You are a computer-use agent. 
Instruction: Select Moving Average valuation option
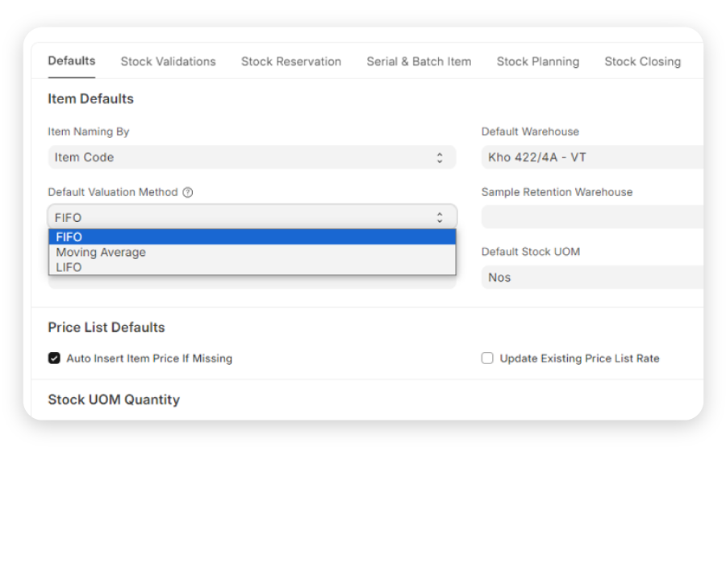(252, 253)
